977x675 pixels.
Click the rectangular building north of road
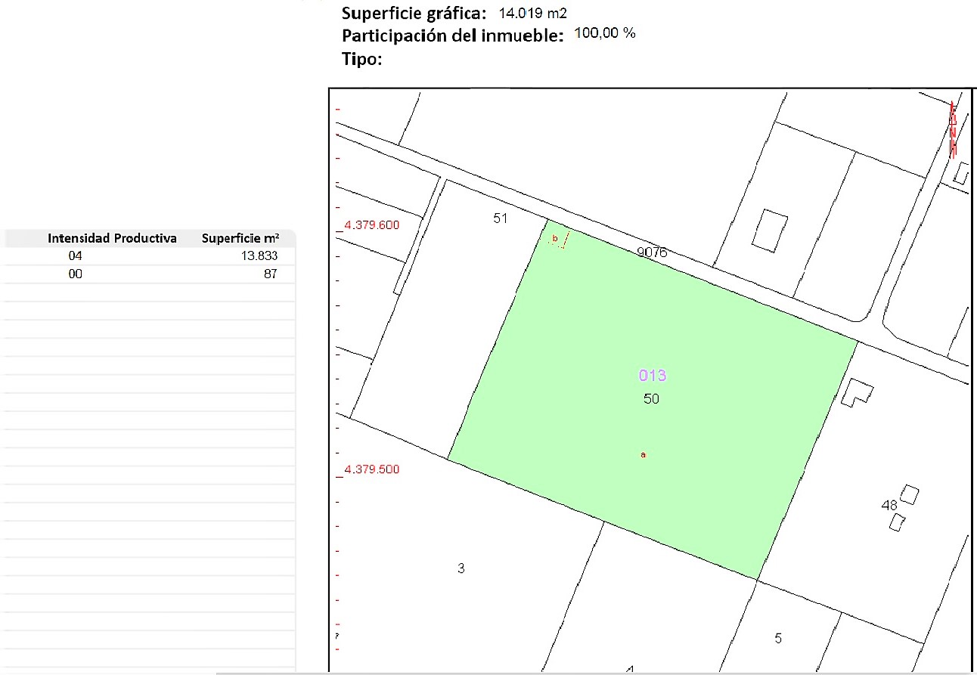[770, 231]
